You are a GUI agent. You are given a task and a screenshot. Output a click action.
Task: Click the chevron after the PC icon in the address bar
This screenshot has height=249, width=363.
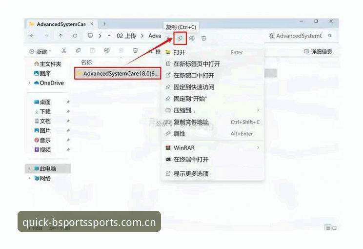click(100, 36)
